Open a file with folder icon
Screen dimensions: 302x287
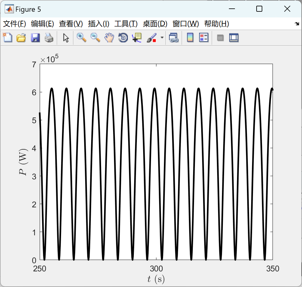point(21,38)
